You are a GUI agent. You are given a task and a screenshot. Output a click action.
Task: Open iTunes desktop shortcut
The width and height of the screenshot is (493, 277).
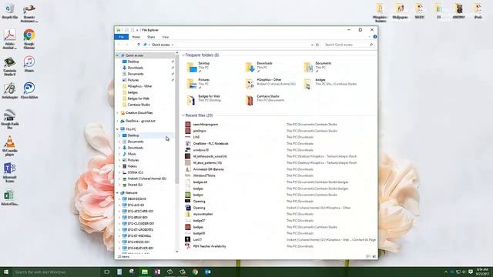[29, 64]
